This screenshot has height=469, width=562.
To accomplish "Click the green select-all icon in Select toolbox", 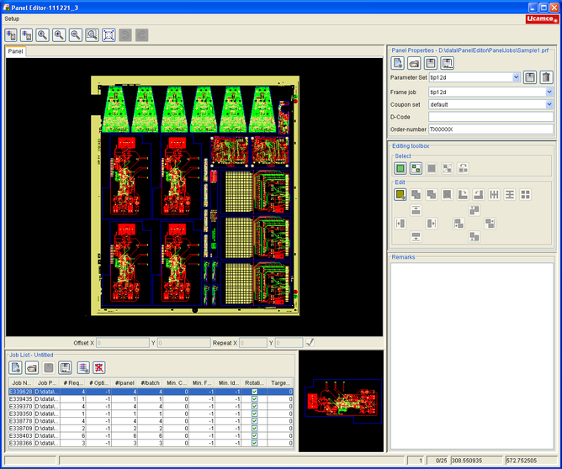I will pyautogui.click(x=400, y=168).
